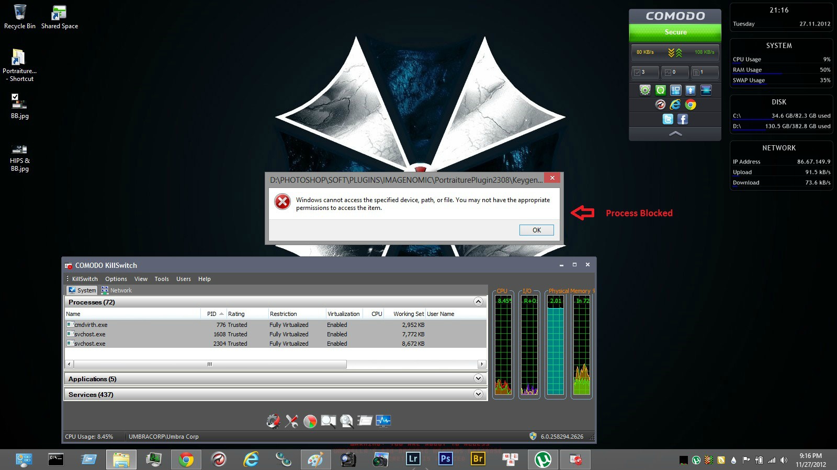
Task: Open Facebook icon in COMODO widget
Action: pyautogui.click(x=683, y=119)
